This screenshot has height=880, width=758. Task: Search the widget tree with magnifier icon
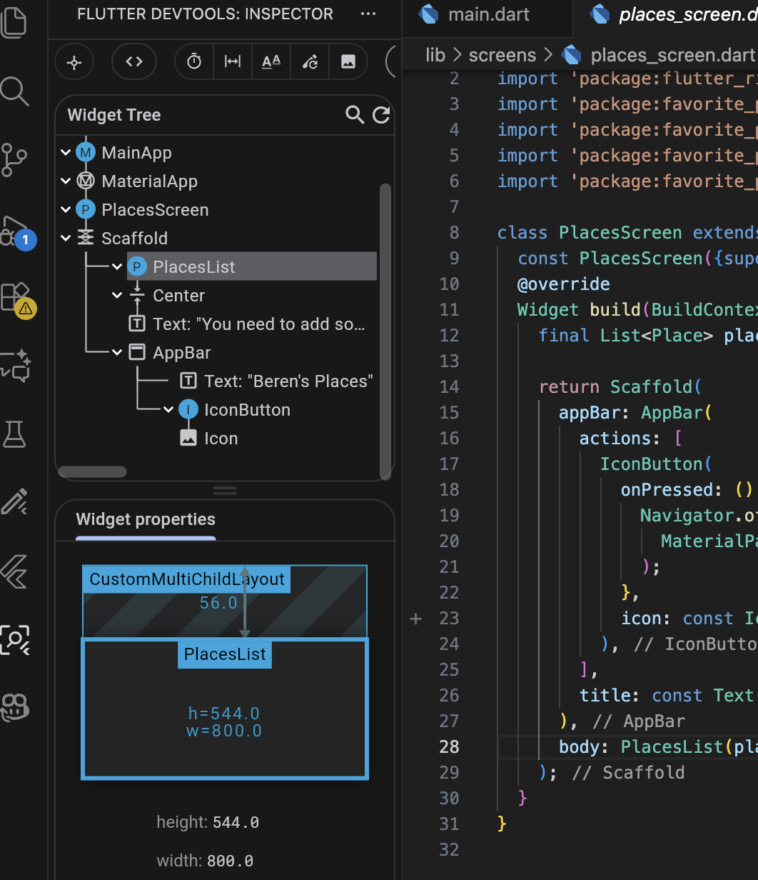354,115
